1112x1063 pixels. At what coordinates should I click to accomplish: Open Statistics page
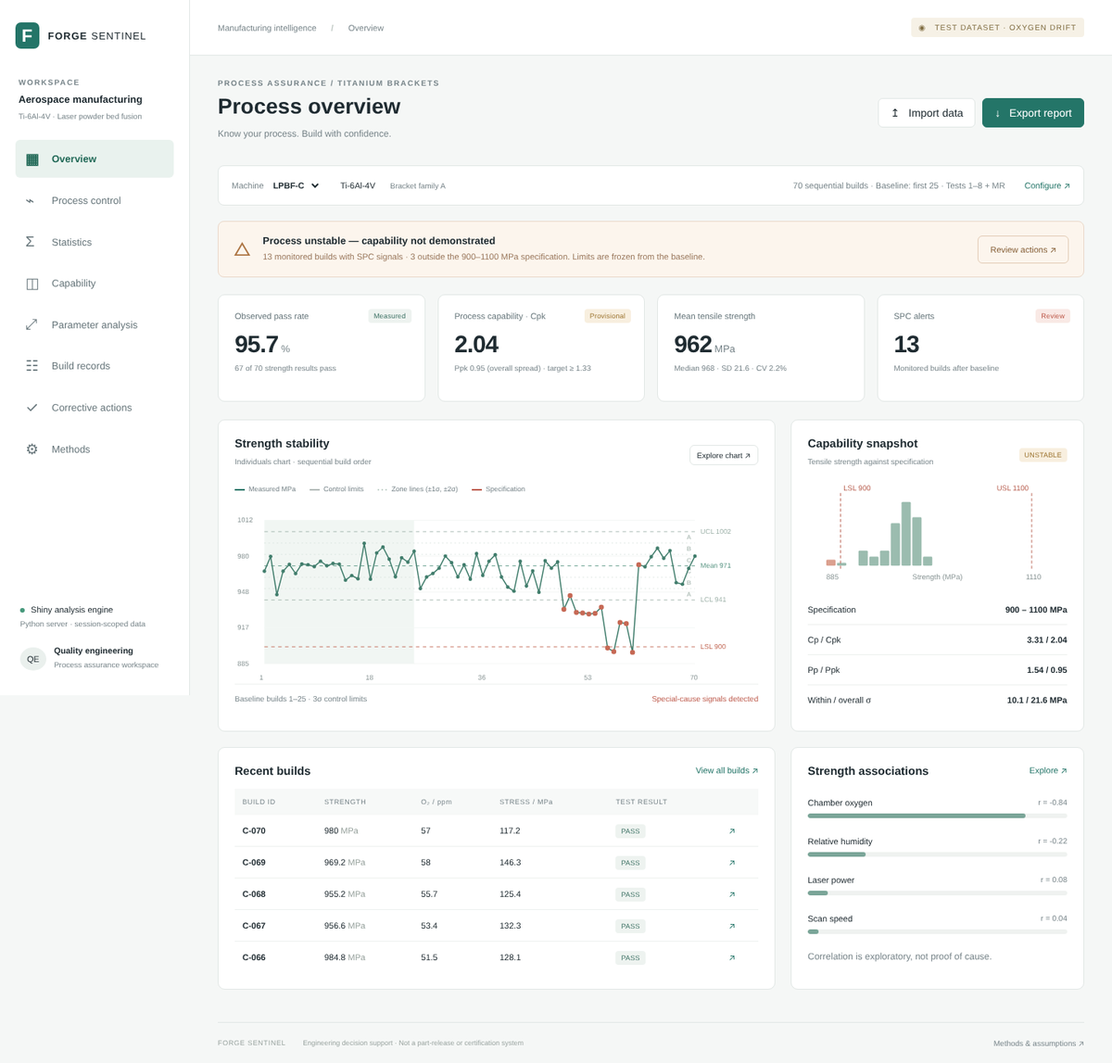[x=95, y=242]
